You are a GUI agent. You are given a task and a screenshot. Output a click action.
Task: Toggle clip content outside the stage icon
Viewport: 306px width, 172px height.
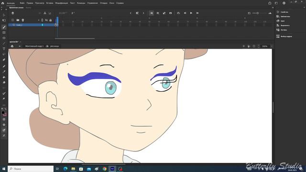tap(254, 46)
